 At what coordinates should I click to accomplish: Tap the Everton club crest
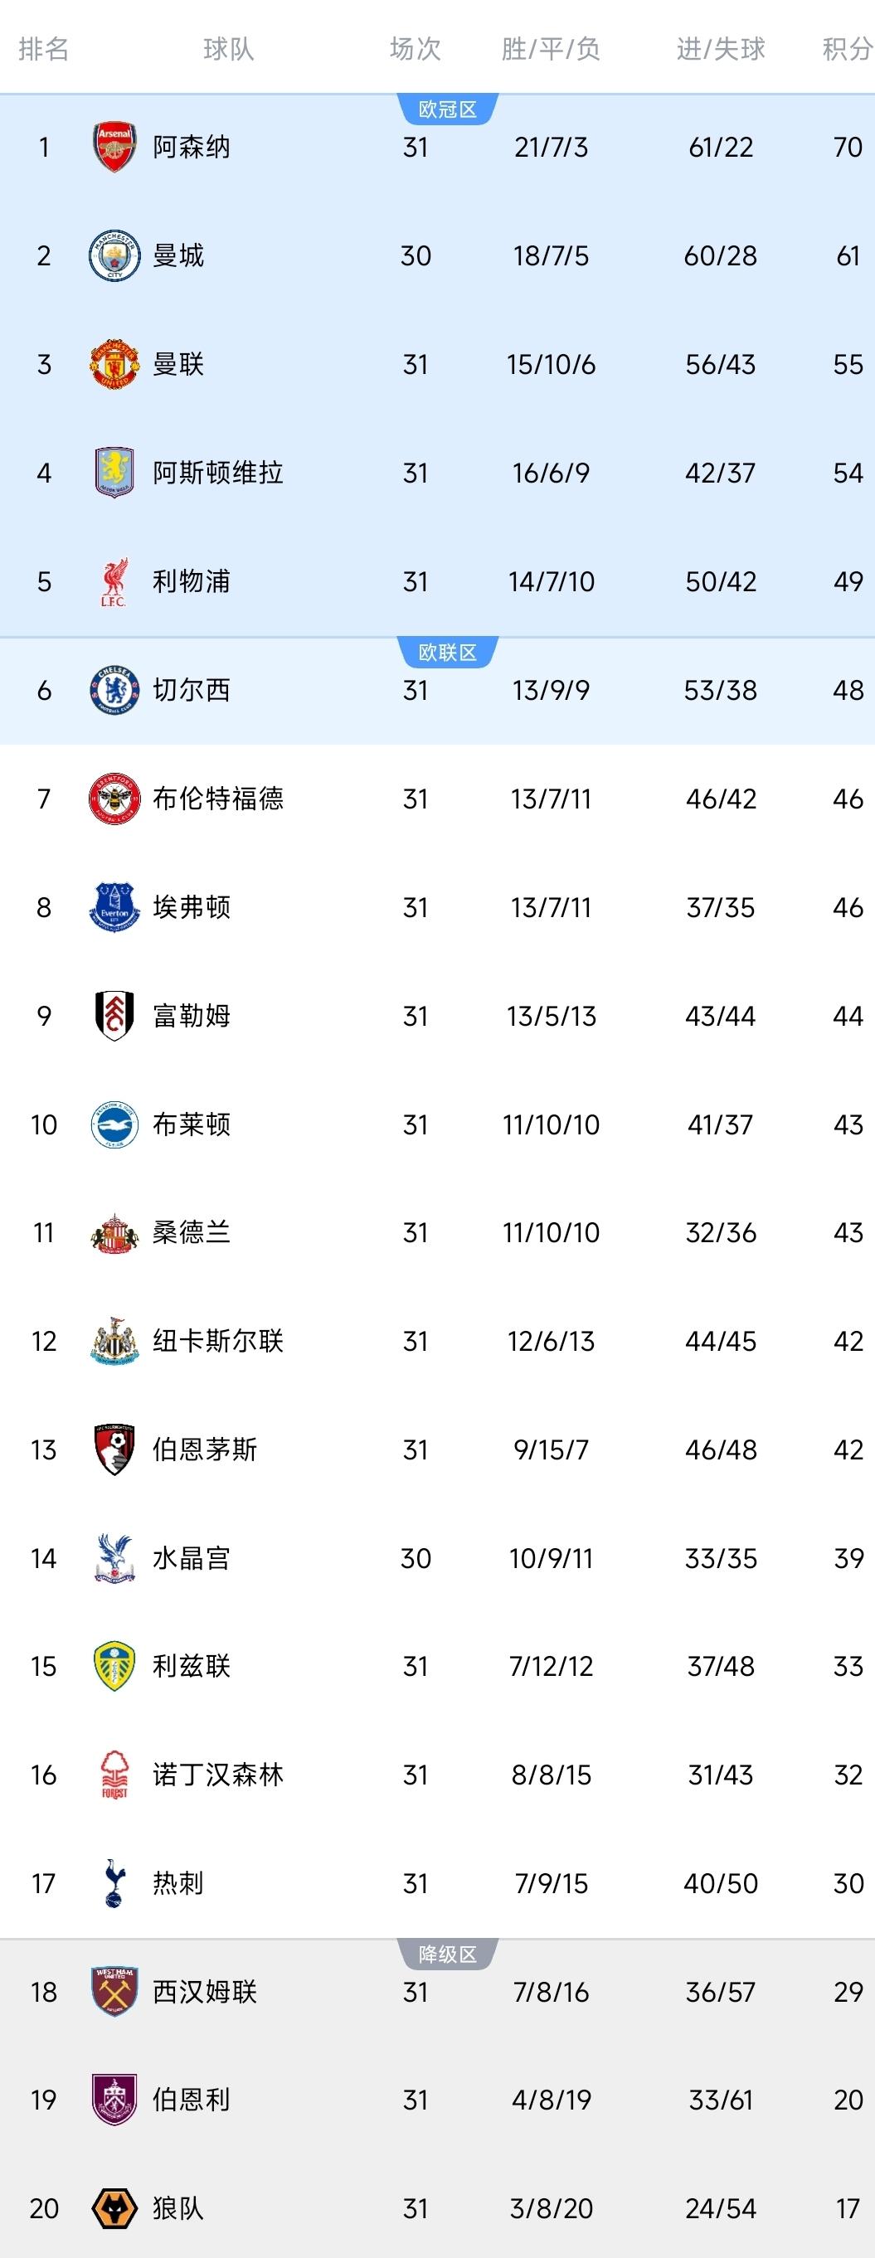pos(114,907)
